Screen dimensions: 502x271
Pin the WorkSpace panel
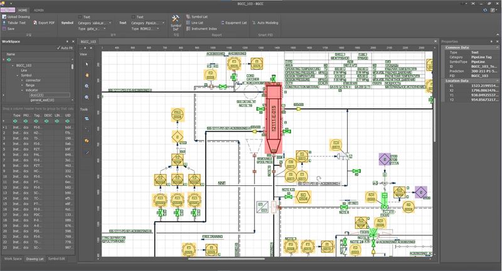coord(67,41)
